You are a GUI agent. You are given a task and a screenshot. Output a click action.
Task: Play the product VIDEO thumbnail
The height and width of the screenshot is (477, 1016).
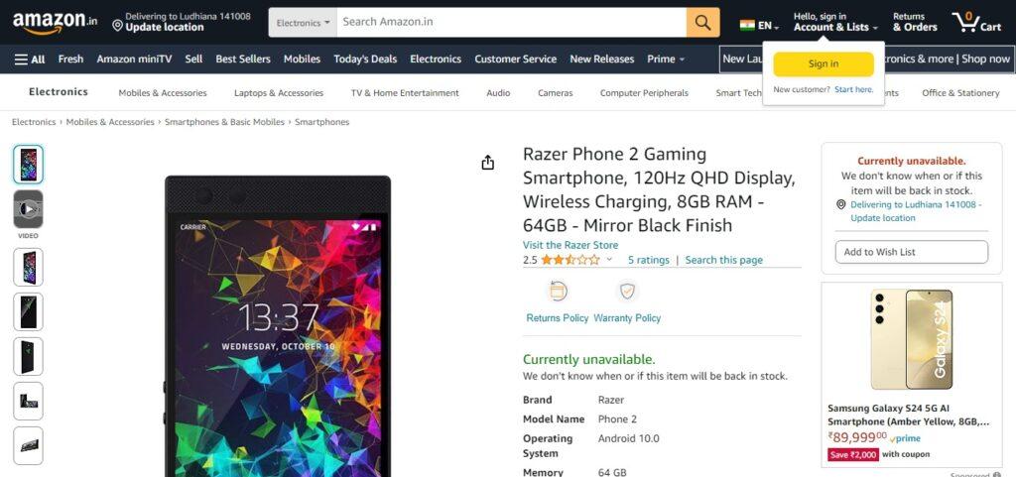[28, 209]
